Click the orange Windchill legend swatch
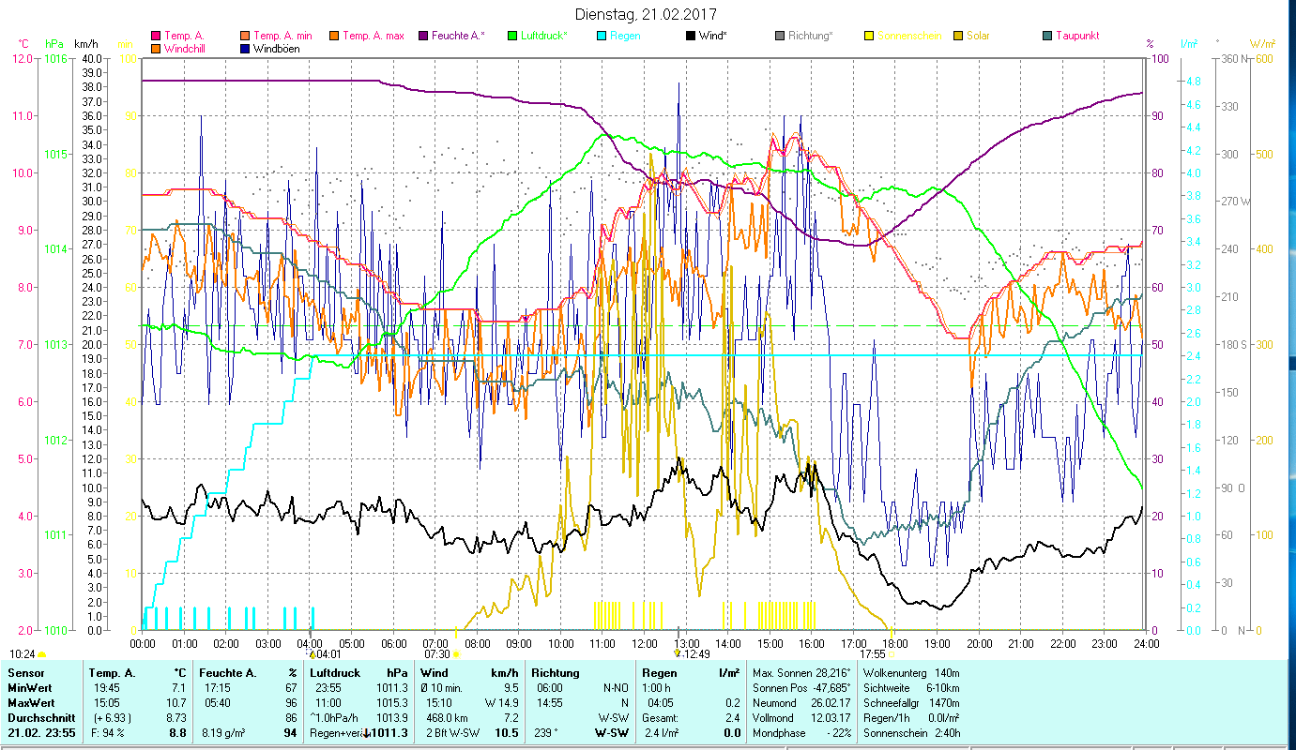 [x=156, y=49]
